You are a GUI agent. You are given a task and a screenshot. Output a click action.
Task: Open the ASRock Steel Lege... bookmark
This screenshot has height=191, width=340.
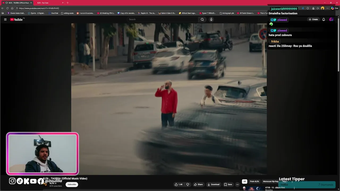(187, 13)
